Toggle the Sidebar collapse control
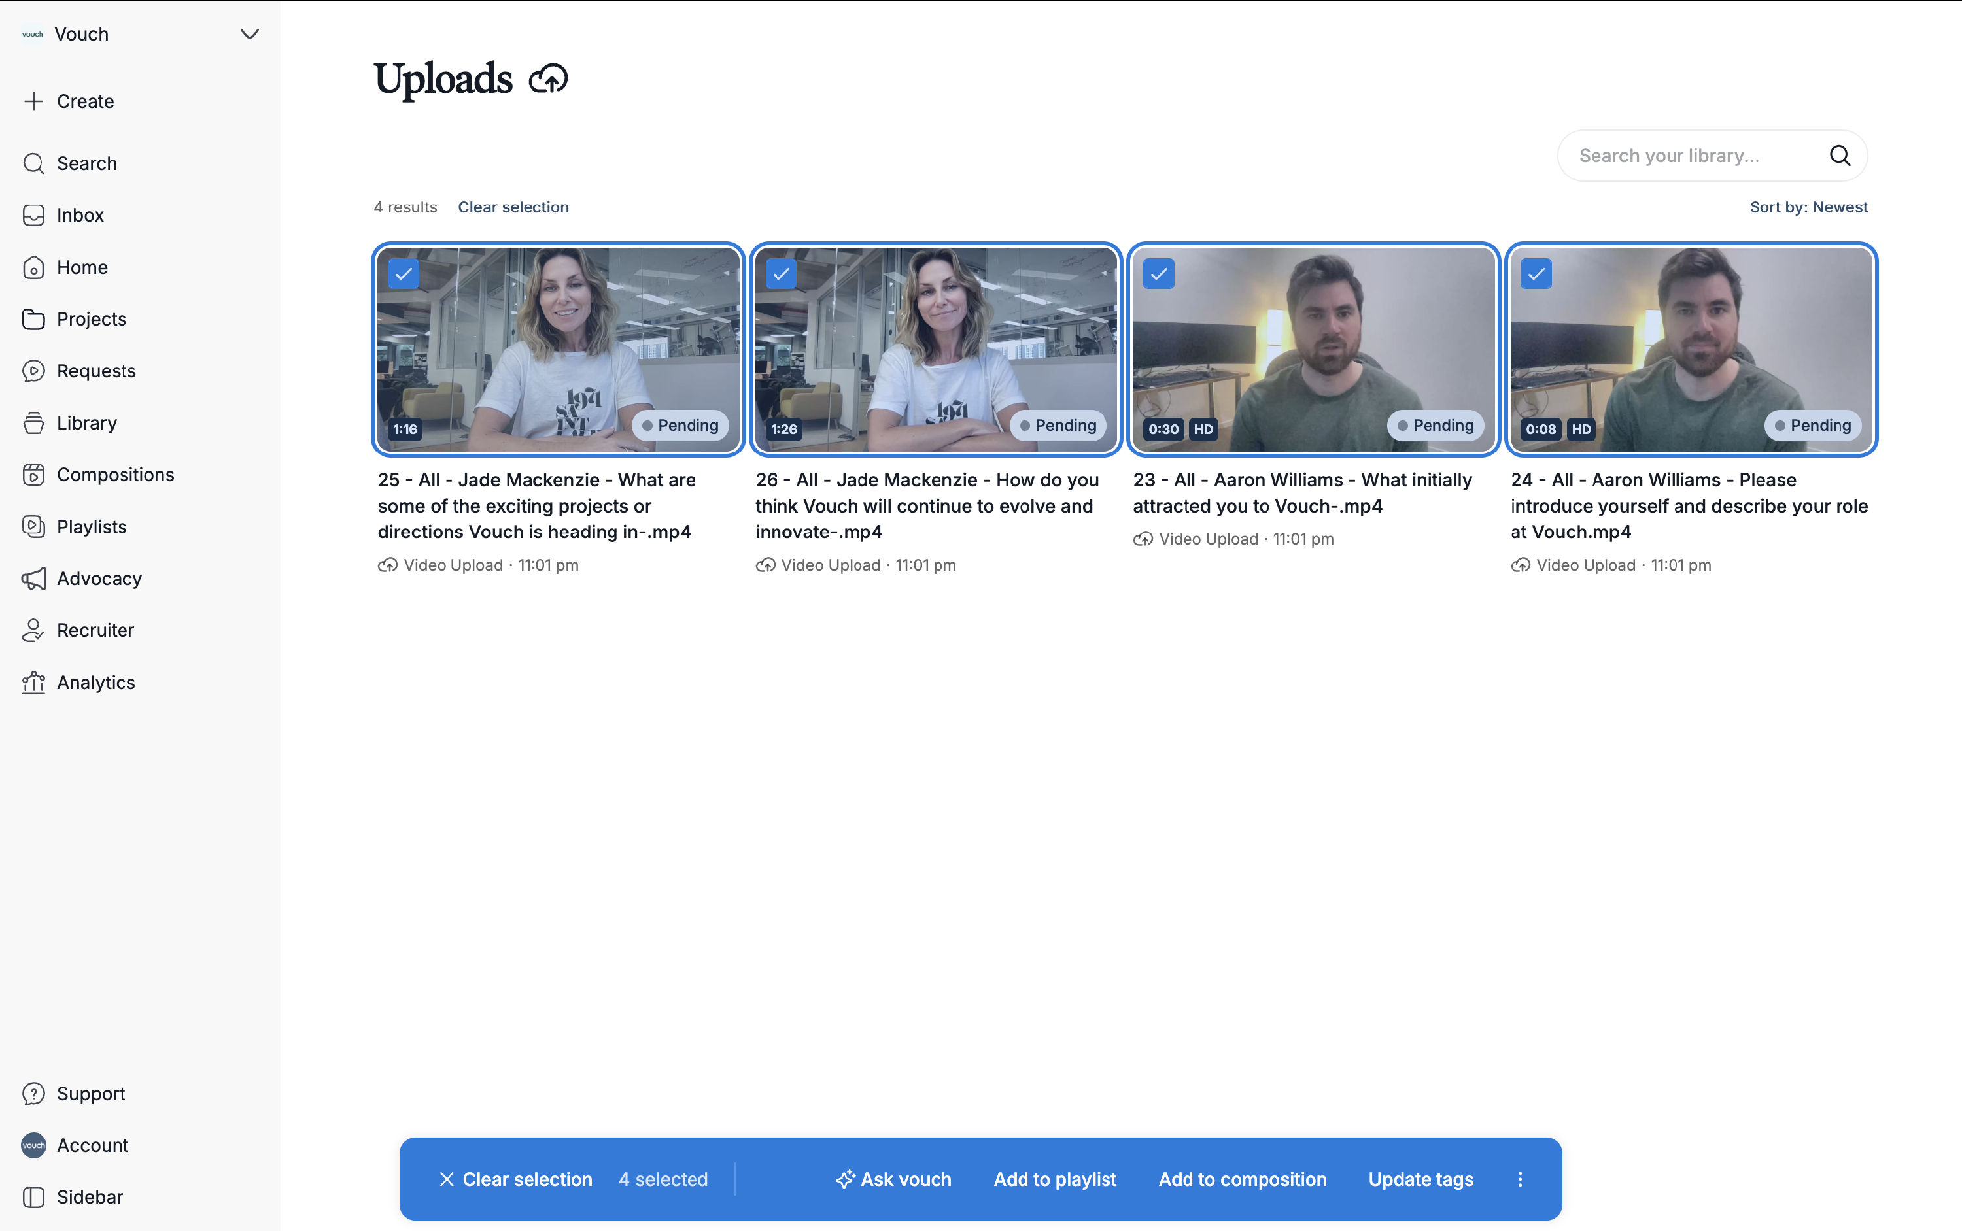The image size is (1962, 1231). 33,1197
